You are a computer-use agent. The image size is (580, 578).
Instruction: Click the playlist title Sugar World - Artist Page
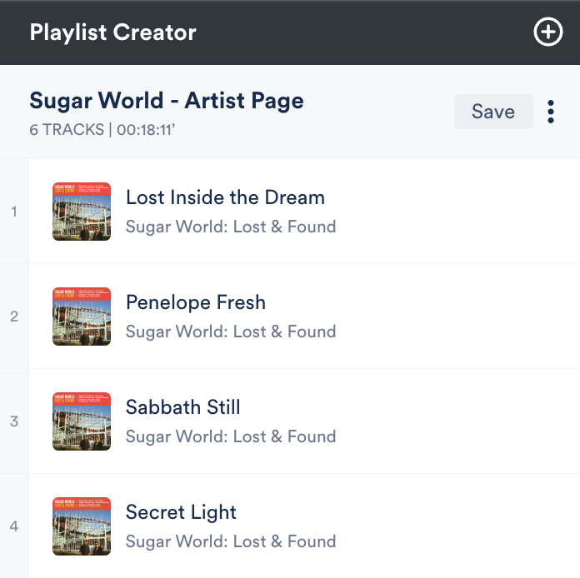point(167,101)
